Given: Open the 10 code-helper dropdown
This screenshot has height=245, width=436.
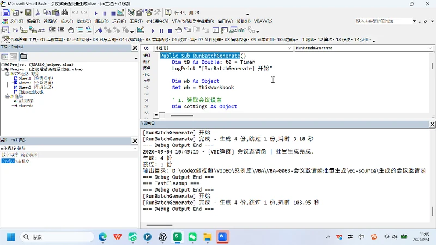Looking at the screenshot, I should (x=288, y=40).
